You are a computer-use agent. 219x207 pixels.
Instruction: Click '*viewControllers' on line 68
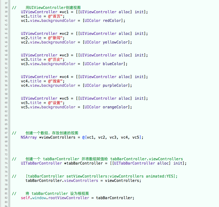point(57,137)
